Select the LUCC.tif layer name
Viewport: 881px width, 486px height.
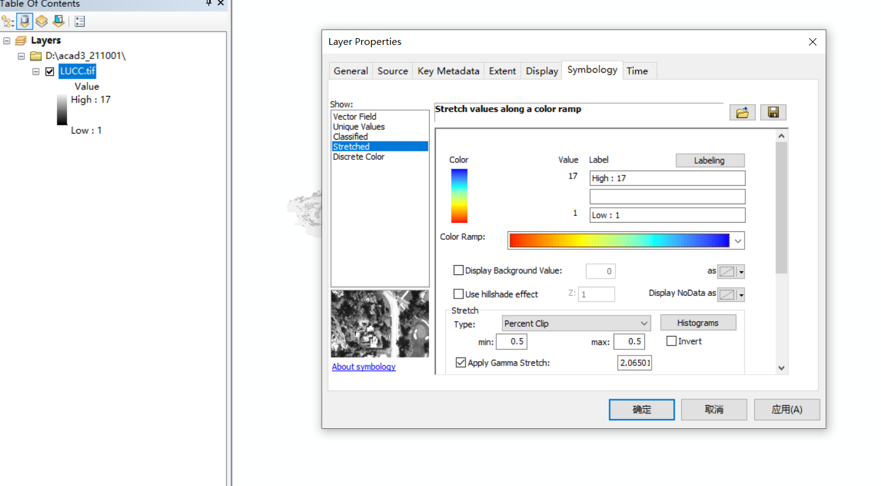(77, 71)
